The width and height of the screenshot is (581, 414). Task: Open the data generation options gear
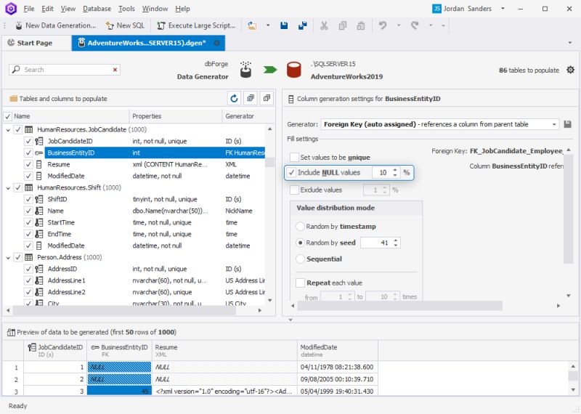[x=570, y=70]
